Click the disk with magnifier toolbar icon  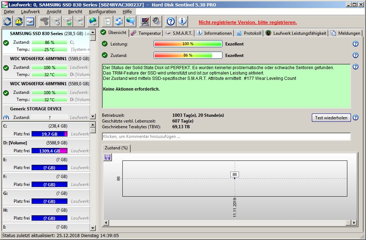[x=79, y=21]
